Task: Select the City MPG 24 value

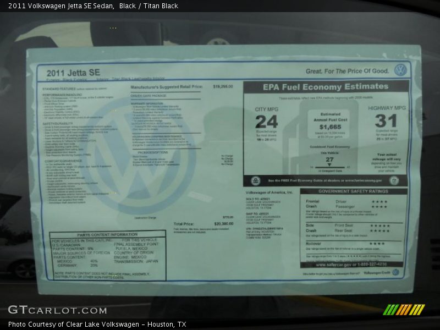Action: [266, 122]
